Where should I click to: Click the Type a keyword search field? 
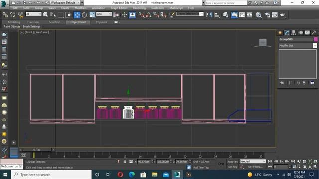[226, 3]
